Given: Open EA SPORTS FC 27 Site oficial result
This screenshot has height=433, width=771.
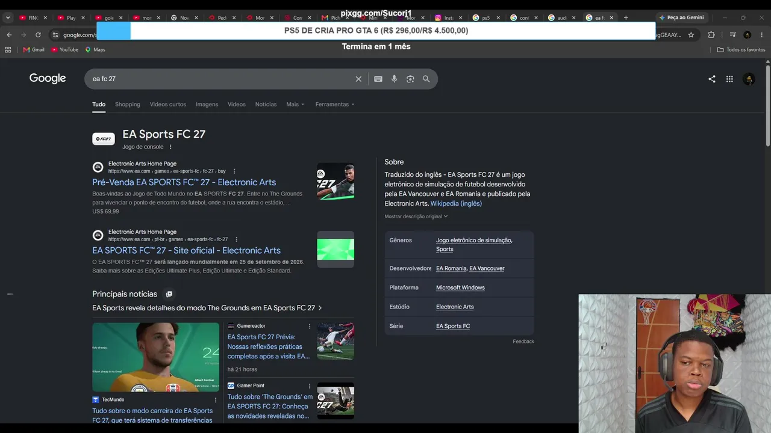Looking at the screenshot, I should 186,250.
